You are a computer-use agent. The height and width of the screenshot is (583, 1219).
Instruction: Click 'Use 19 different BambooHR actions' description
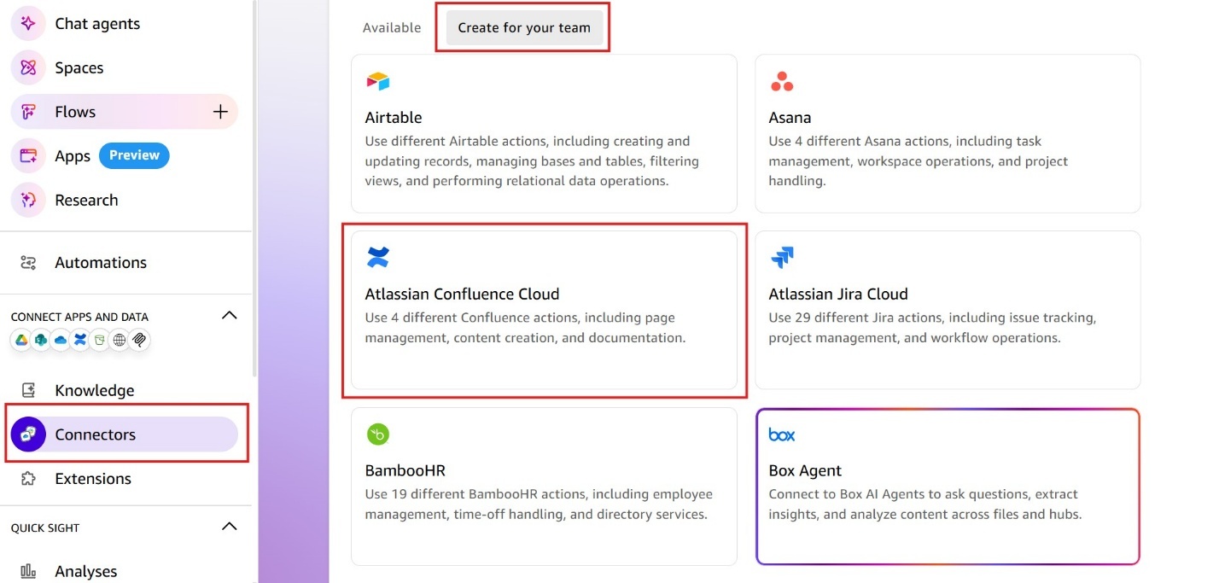[x=539, y=504]
